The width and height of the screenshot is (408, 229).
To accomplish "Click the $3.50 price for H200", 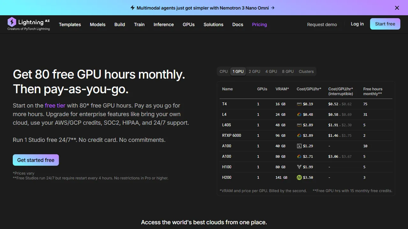I will tap(308, 177).
